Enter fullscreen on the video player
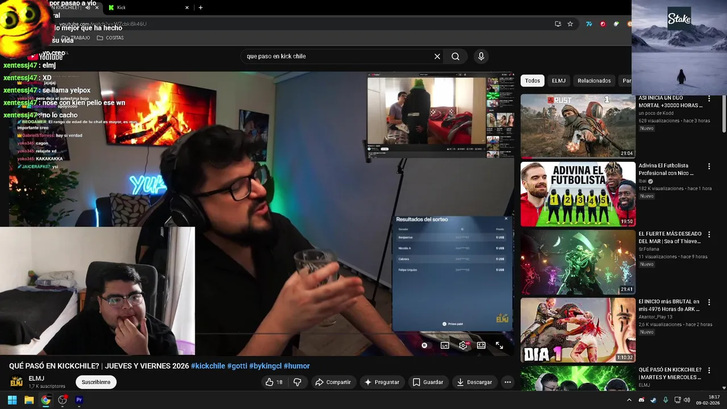 coord(499,345)
